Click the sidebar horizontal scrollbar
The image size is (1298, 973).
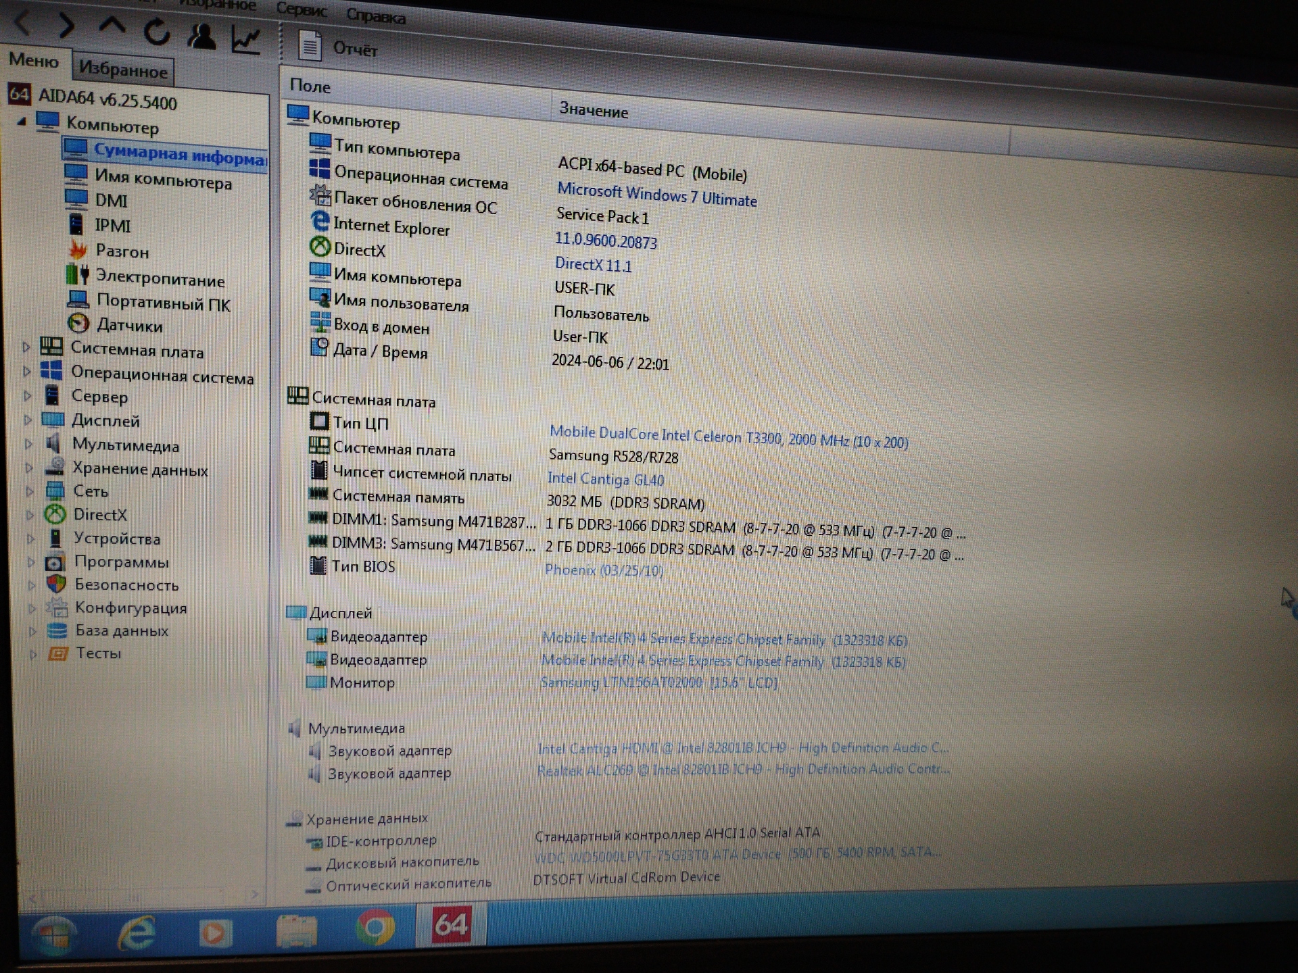[143, 896]
